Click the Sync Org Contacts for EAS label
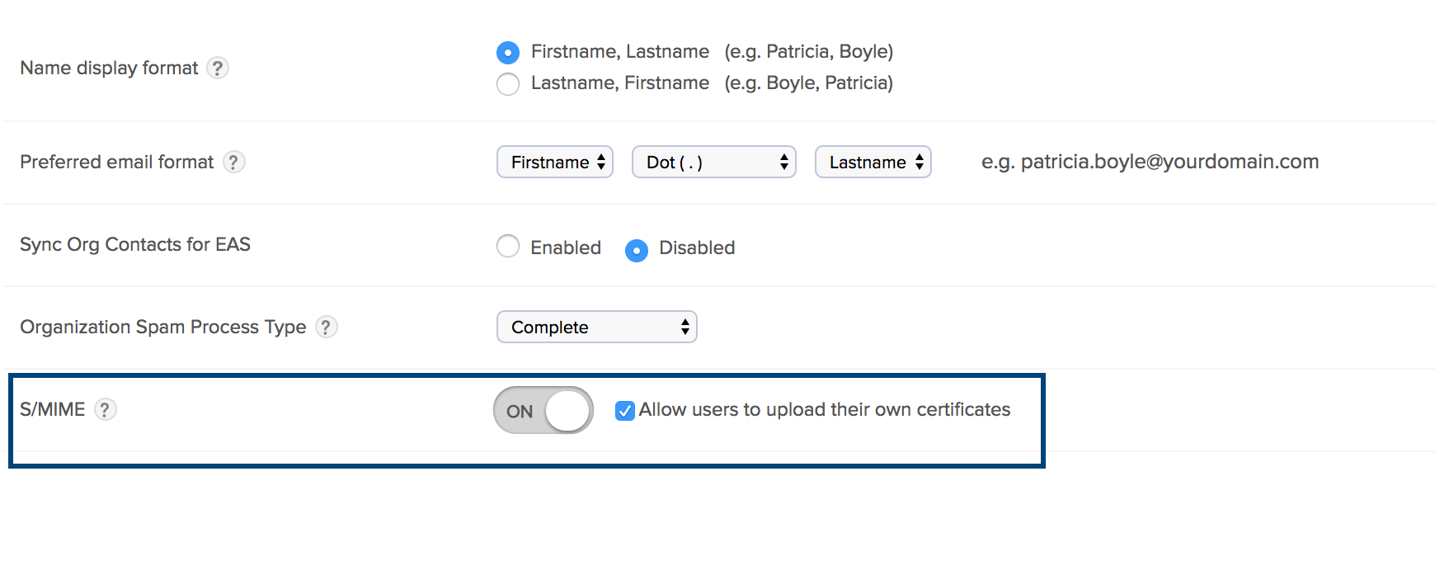This screenshot has height=561, width=1435. click(x=135, y=244)
